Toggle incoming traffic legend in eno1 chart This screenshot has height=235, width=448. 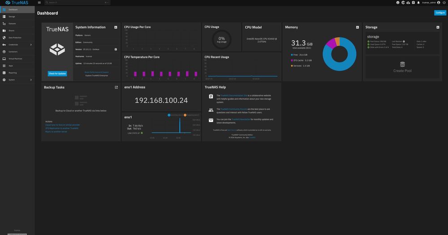pyautogui.click(x=175, y=115)
